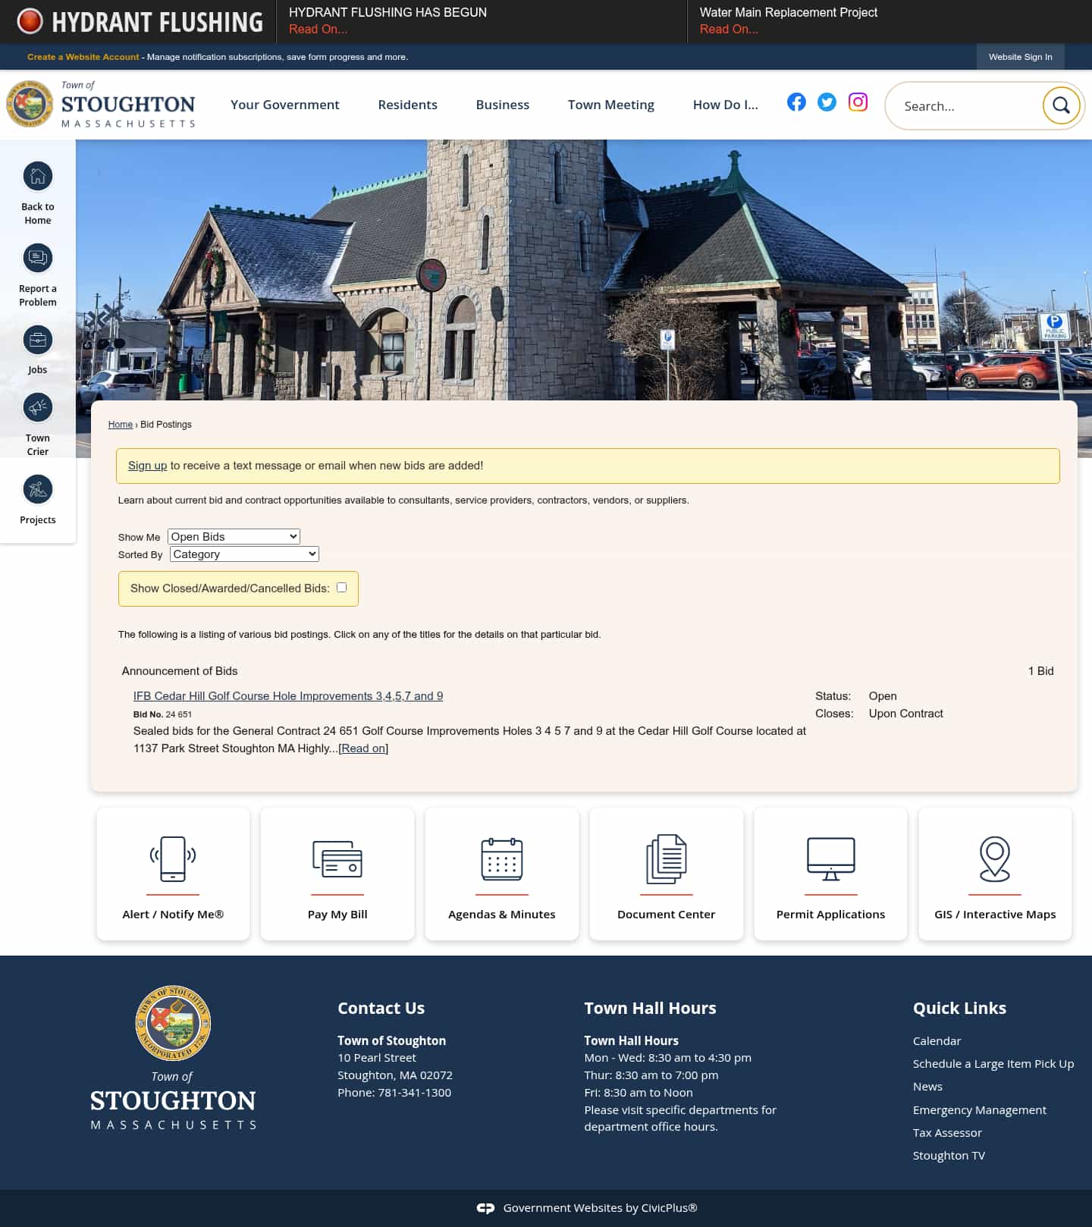The width and height of the screenshot is (1092, 1227).
Task: Click the CivicPlus logo in footer
Action: [x=485, y=1208]
